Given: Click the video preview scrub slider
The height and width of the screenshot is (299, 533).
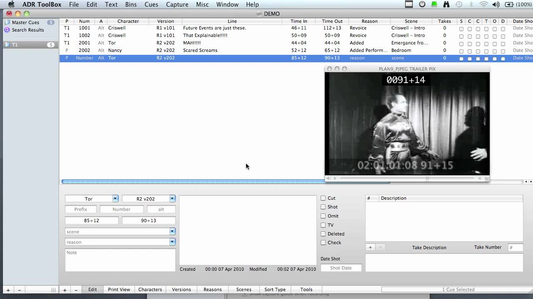Looking at the screenshot, I should tap(407, 179).
